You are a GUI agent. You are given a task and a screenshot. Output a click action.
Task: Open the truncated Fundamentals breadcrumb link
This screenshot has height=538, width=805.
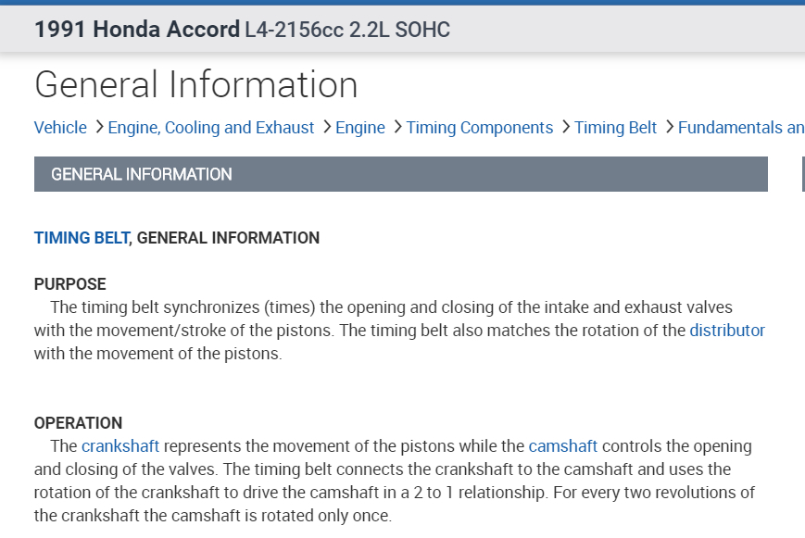741,128
